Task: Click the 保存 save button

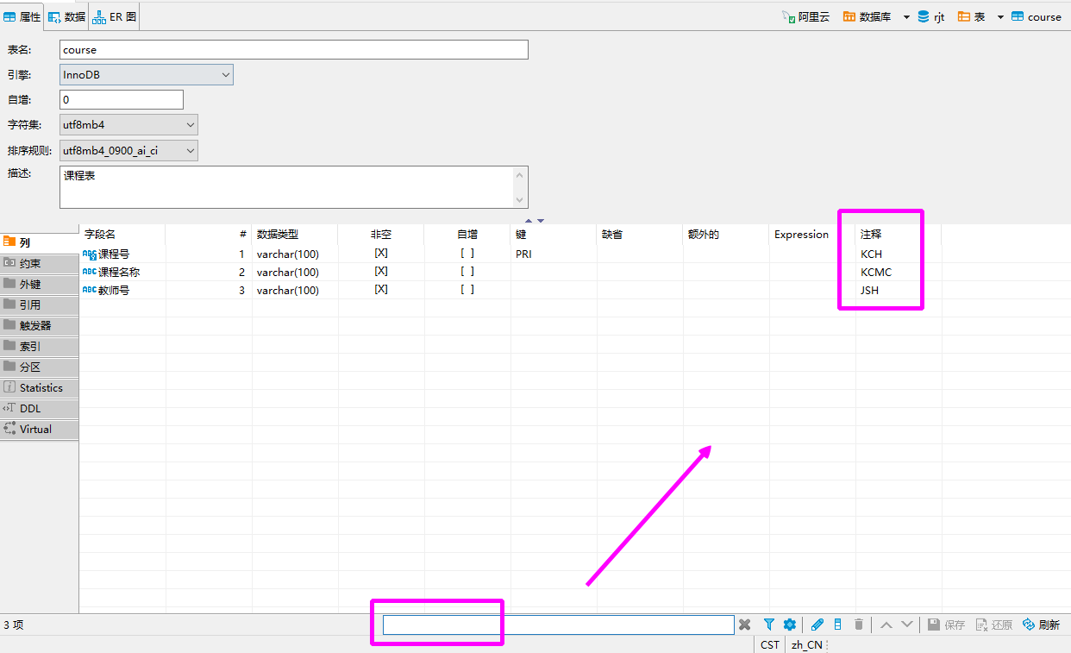Action: (x=946, y=625)
